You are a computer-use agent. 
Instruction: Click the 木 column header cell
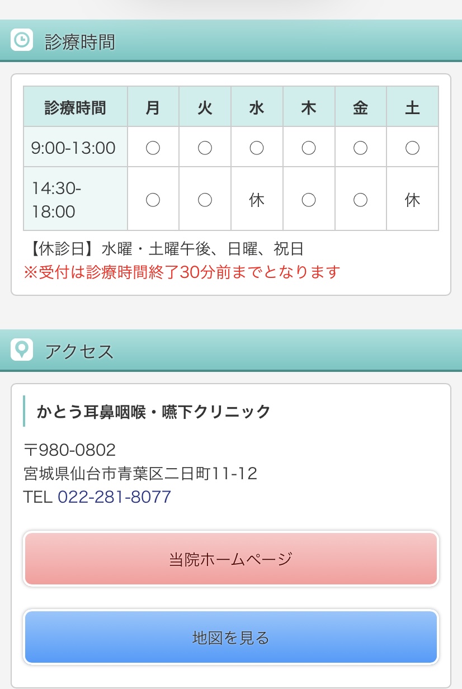(309, 106)
